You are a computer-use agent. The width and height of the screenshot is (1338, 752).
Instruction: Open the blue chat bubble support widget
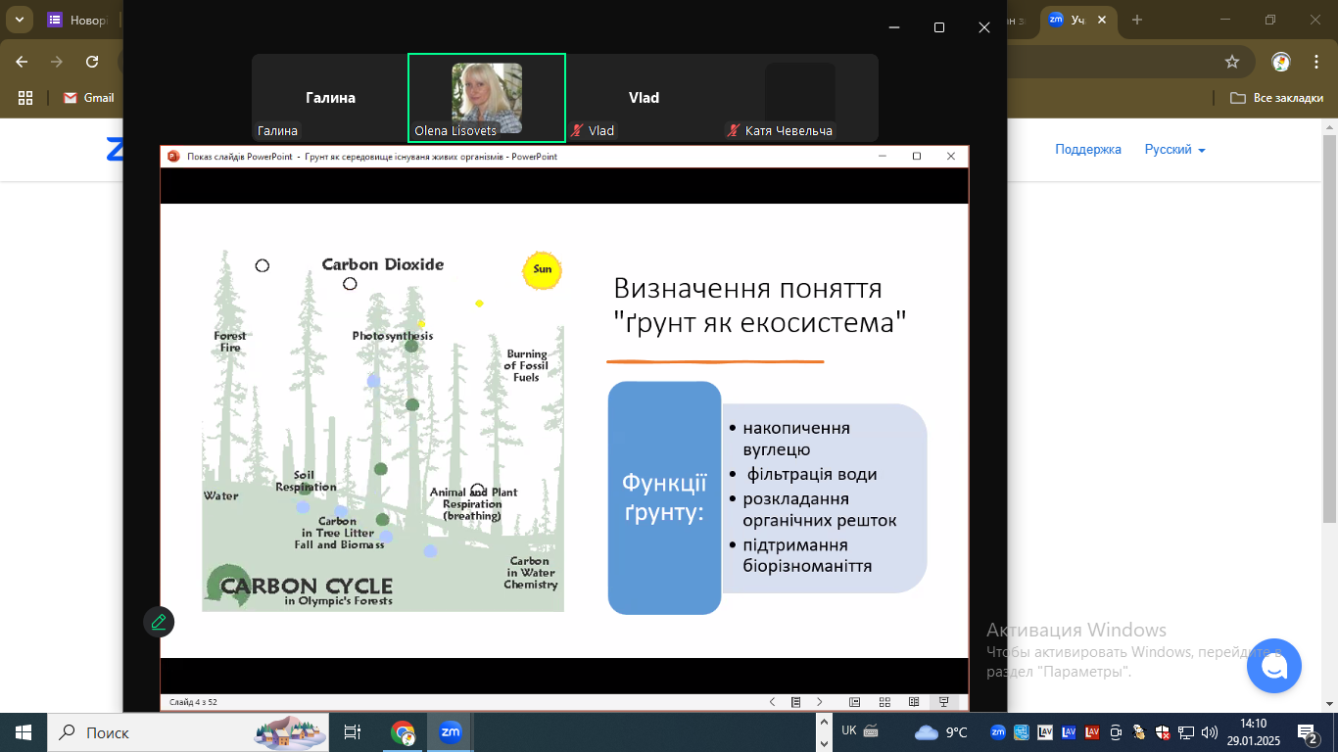coord(1273,666)
